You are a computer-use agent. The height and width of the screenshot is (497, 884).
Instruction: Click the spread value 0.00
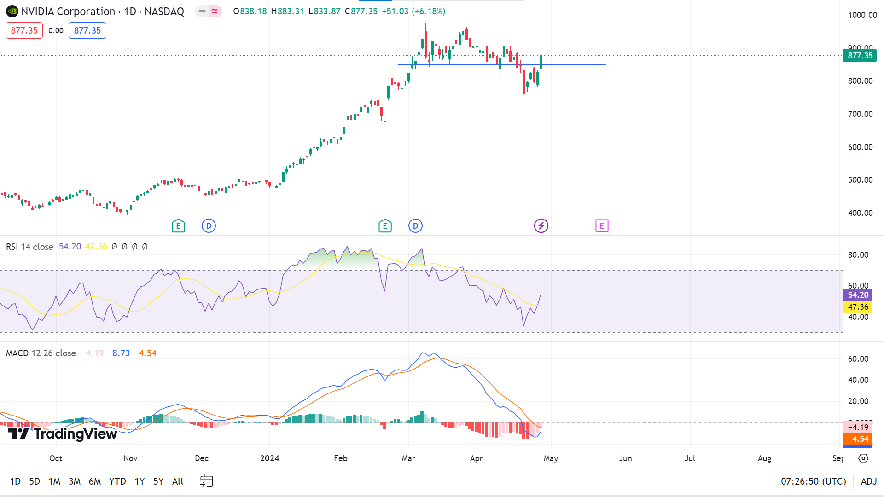56,31
